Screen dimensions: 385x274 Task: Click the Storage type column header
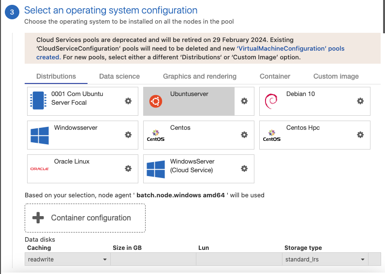tap(303, 248)
